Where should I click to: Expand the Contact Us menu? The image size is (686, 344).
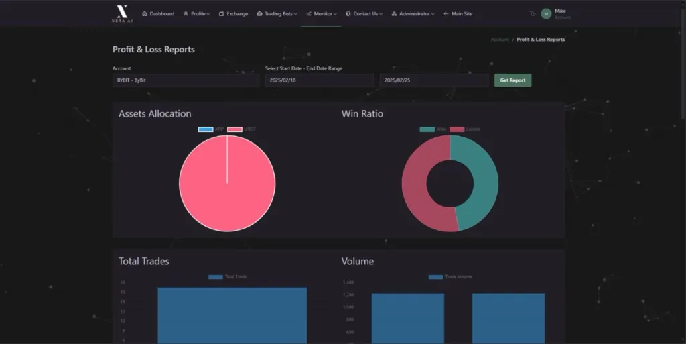(364, 14)
